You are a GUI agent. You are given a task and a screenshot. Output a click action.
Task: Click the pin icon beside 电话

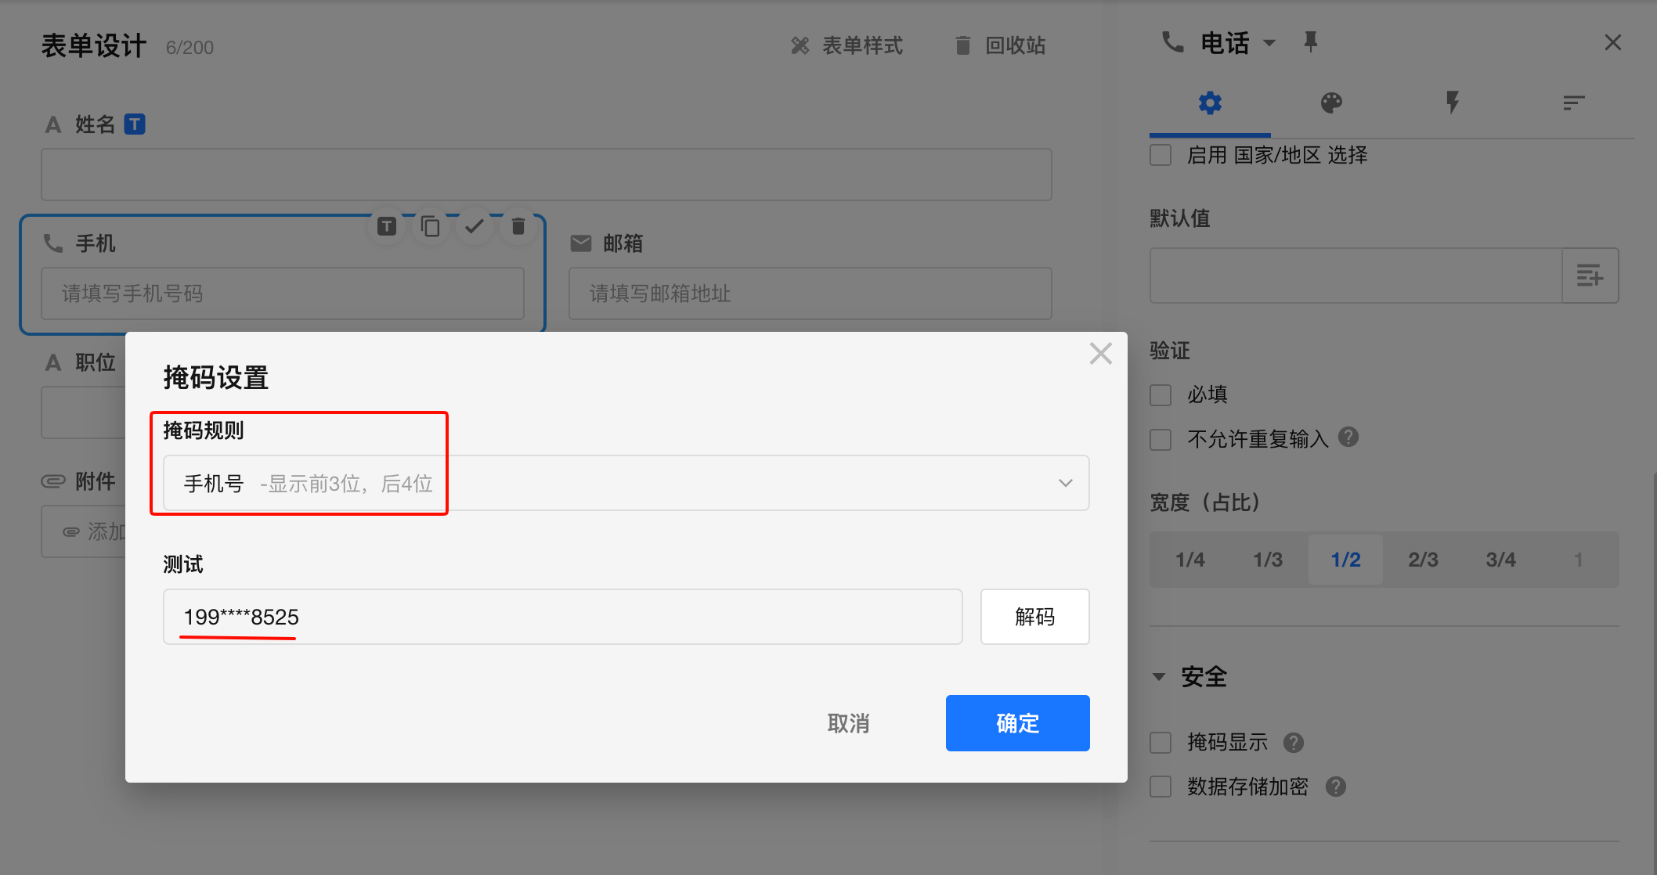1310,41
